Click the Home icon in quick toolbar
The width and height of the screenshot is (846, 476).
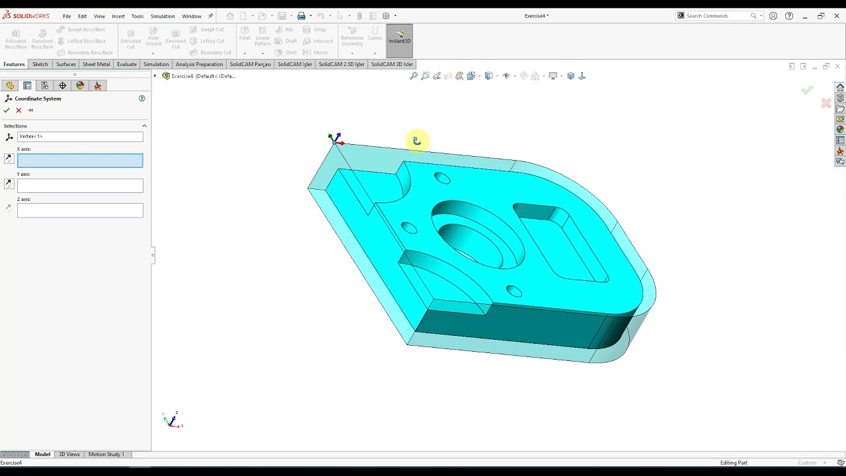[230, 16]
